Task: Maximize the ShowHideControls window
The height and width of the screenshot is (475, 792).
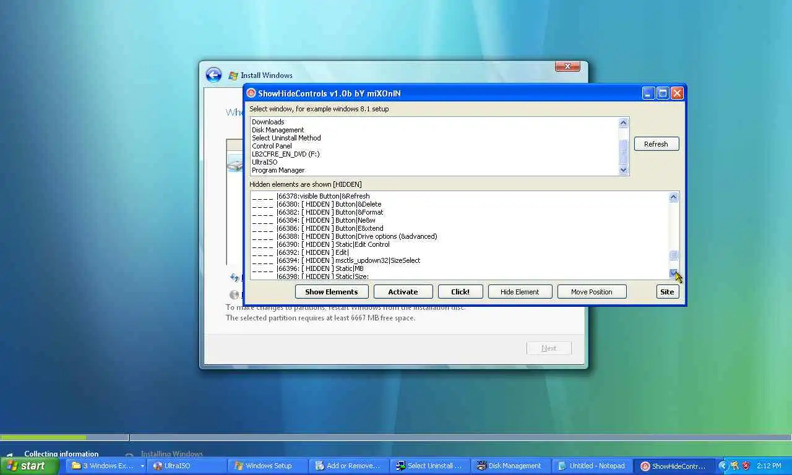Action: pyautogui.click(x=663, y=93)
